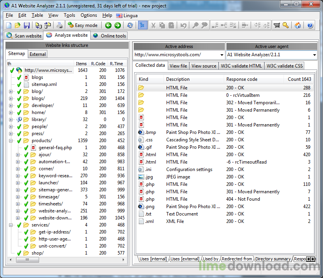Viewport: 323px width, 278px height.
Task: Open the Options menu
Action: tap(89, 15)
